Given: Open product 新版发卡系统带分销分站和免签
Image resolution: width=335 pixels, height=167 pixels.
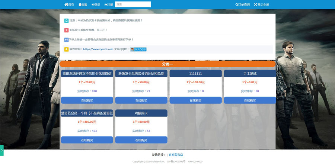Looking at the screenshot, I should pyautogui.click(x=141, y=74).
